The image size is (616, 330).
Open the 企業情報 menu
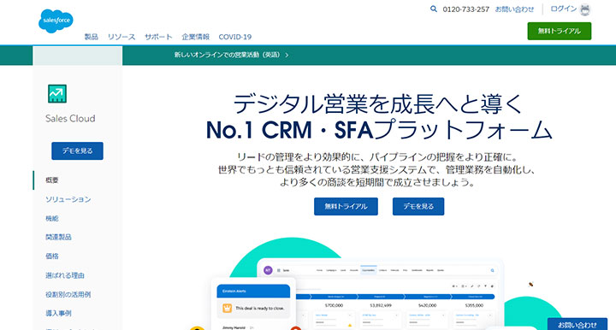pyautogui.click(x=196, y=37)
